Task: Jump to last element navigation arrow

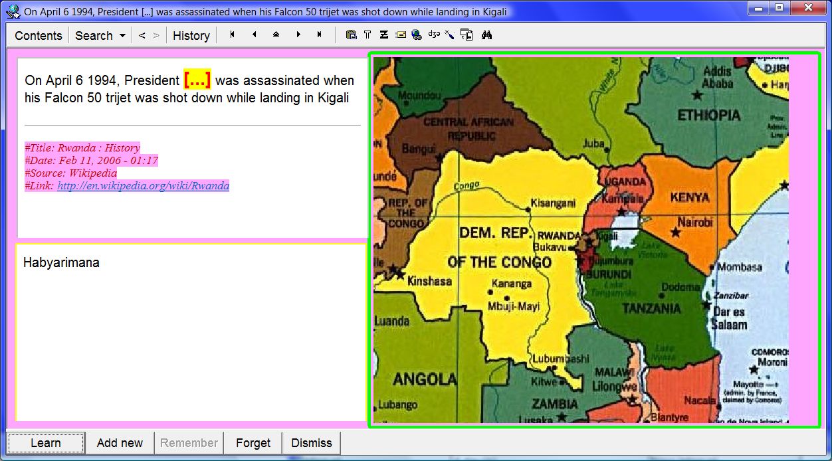Action: coord(320,35)
